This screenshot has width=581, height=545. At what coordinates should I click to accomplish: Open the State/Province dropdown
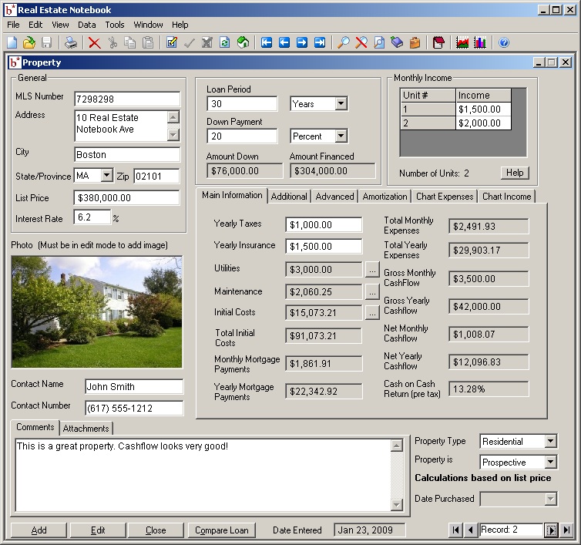coord(106,177)
